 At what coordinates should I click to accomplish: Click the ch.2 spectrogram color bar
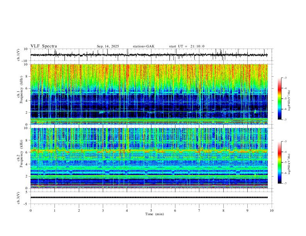point(279,162)
